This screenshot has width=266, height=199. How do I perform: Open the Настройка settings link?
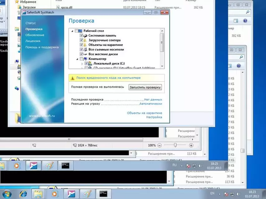(154, 117)
